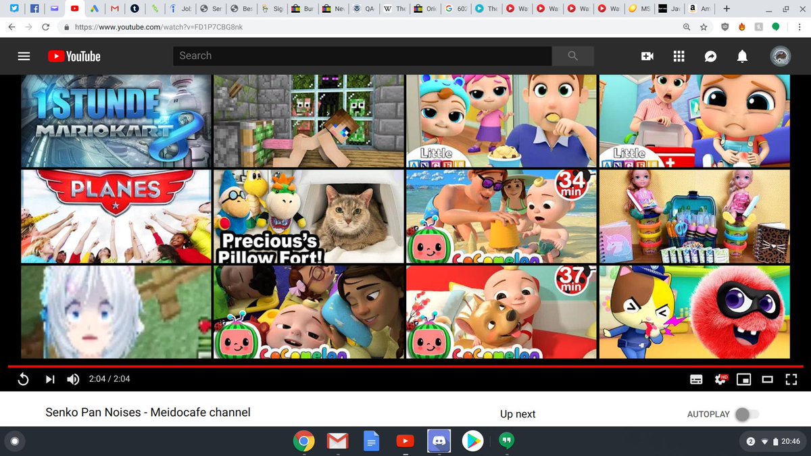This screenshot has width=811, height=456.
Task: Open the green circle extension icon
Action: point(776,27)
